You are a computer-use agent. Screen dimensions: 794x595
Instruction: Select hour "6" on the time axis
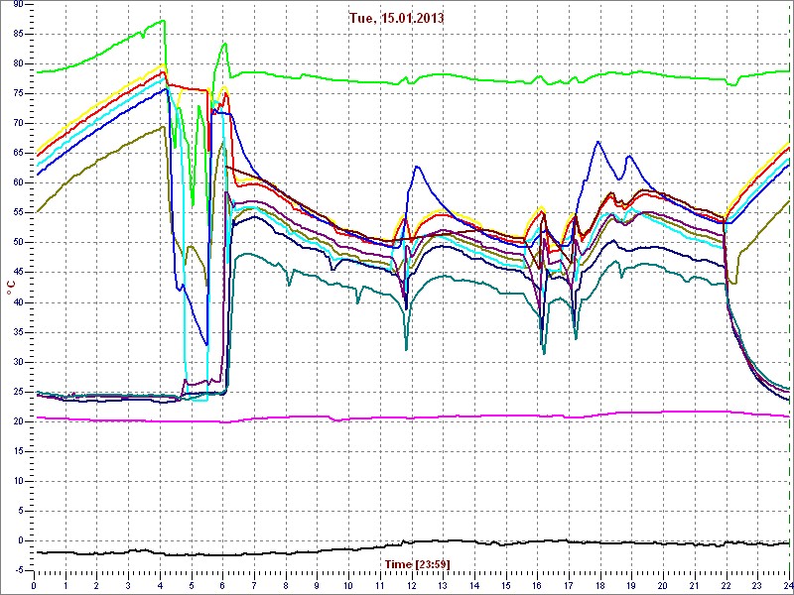coord(222,585)
